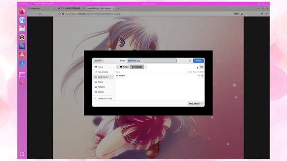This screenshot has height=161, width=287.
Task: Click the metan path bar button
Action: click(124, 67)
